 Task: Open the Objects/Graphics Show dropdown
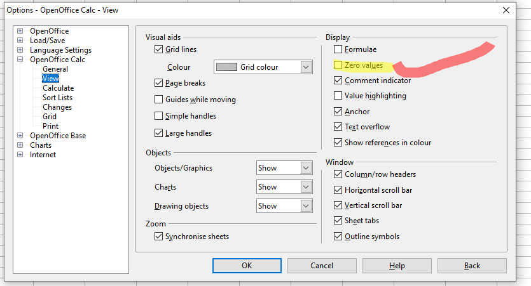[x=306, y=168]
